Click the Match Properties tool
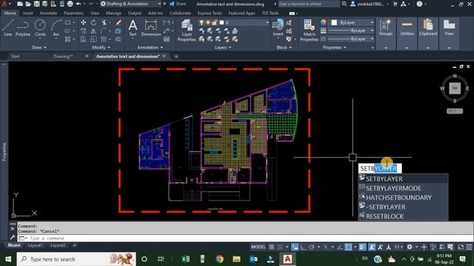 point(310,30)
